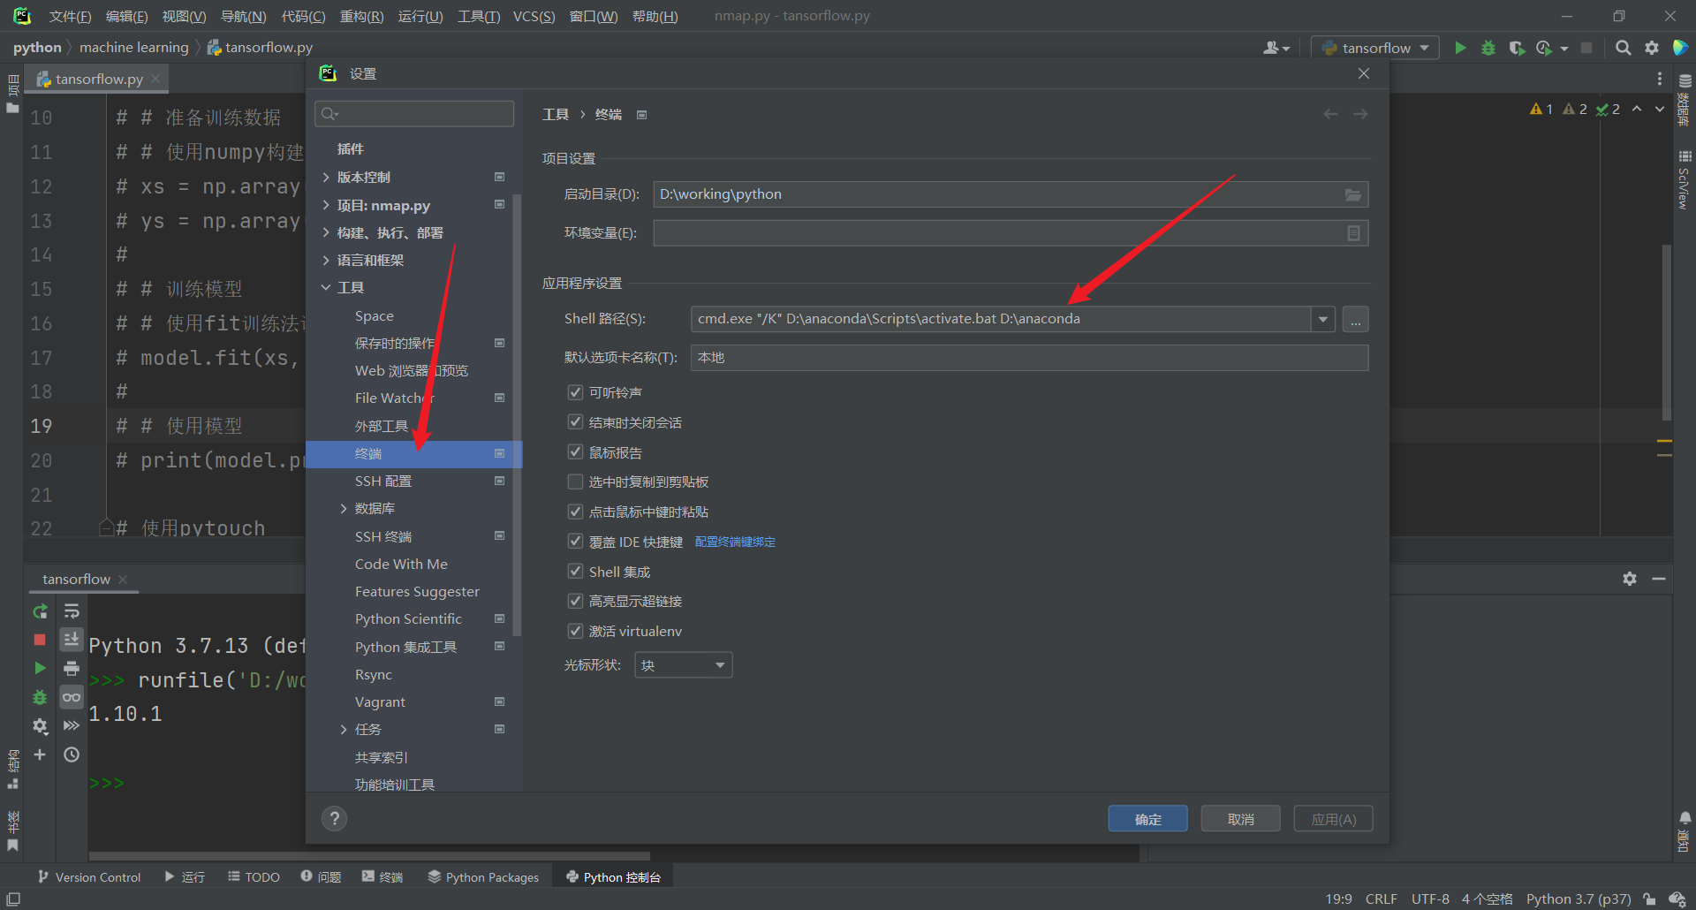Open Search Everywhere magnifier icon
Viewport: 1696px width, 910px height.
[x=1623, y=48]
